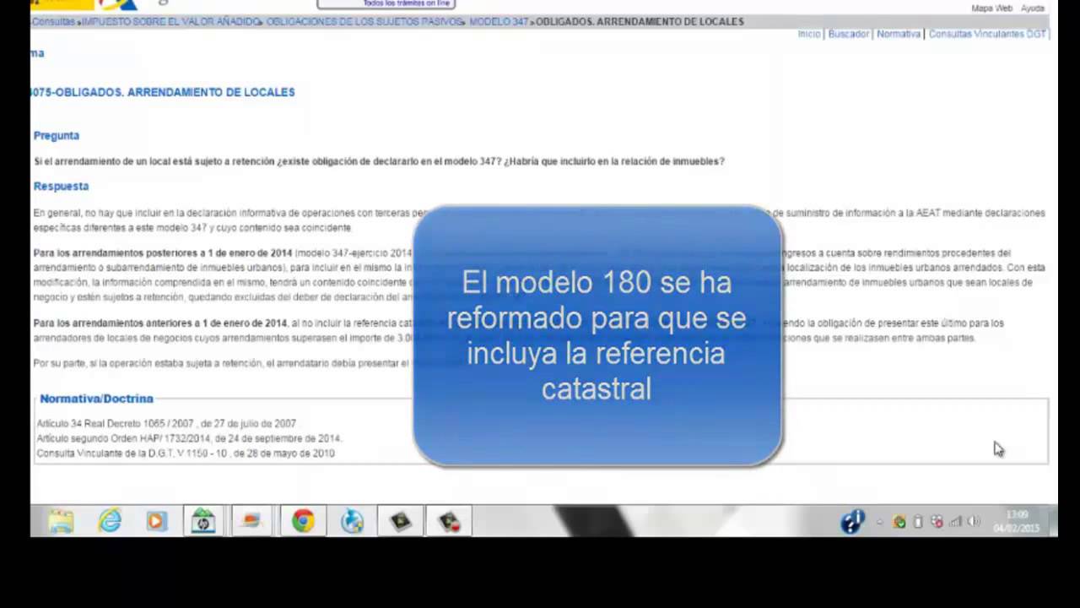Click the blue globe taskbar icon

pos(352,522)
